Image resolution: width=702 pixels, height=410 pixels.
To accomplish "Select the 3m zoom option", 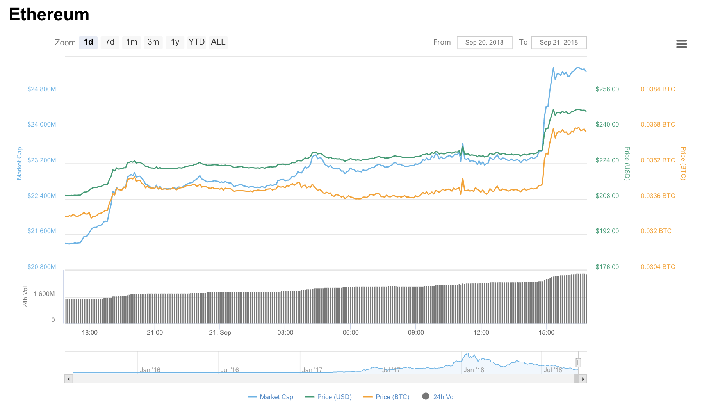I will [x=153, y=42].
